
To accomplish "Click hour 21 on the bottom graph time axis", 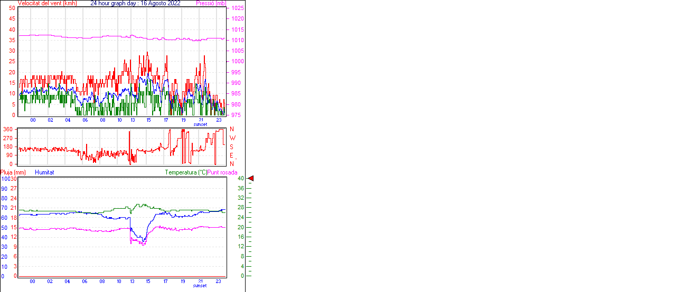I will 201,281.
